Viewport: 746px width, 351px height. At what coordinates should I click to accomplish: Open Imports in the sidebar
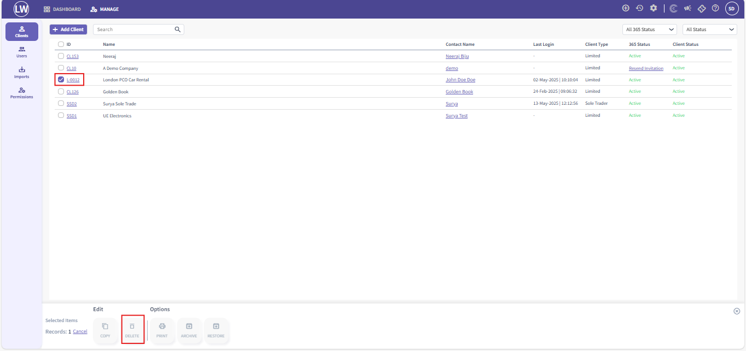pyautogui.click(x=22, y=73)
